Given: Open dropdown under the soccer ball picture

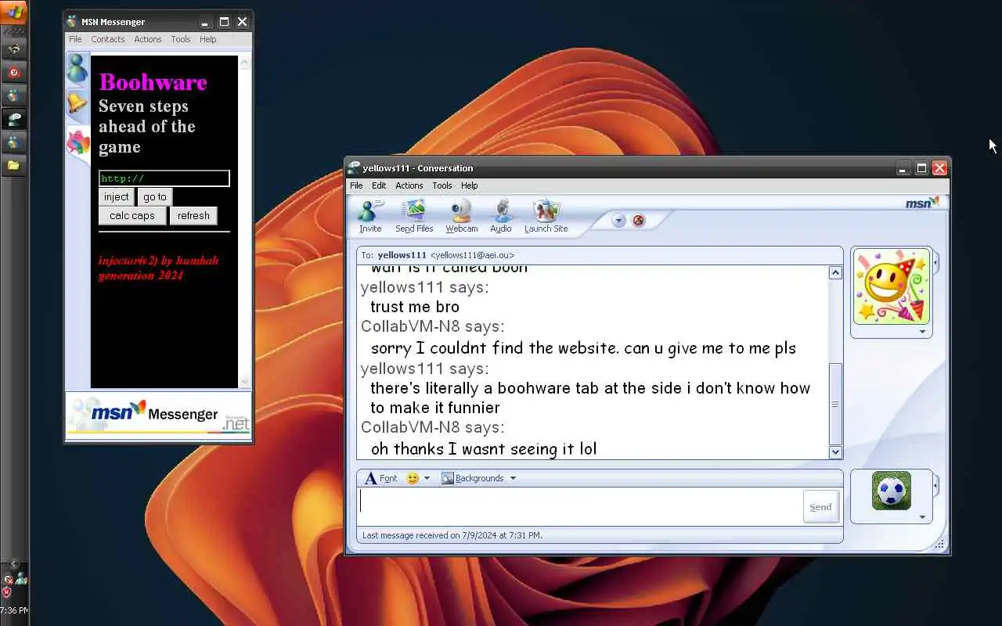Looking at the screenshot, I should [x=922, y=517].
